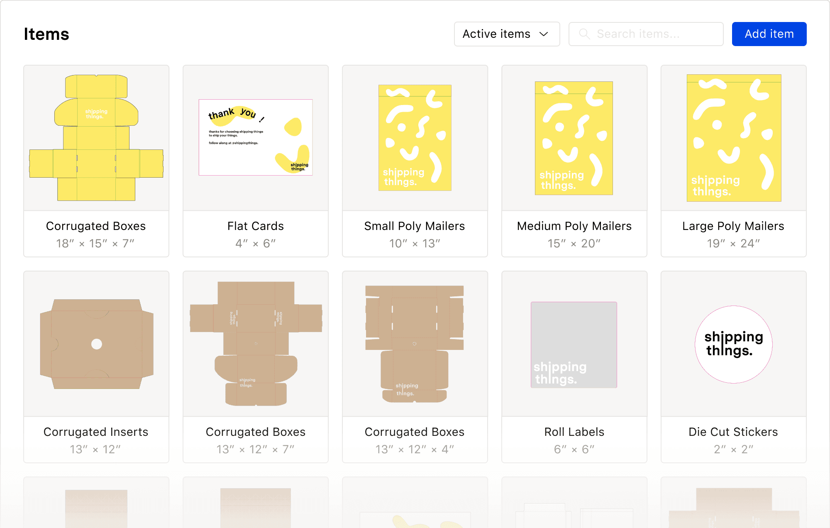Screen dimensions: 830x528
Task: Open the Large Poly Mailers image
Action: tap(734, 138)
